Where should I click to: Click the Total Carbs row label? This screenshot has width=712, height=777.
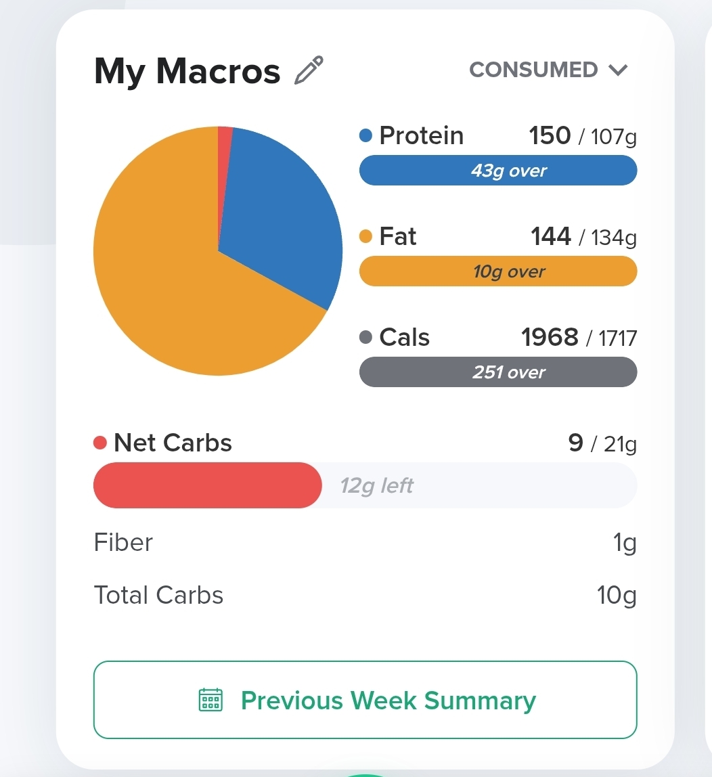pos(158,596)
